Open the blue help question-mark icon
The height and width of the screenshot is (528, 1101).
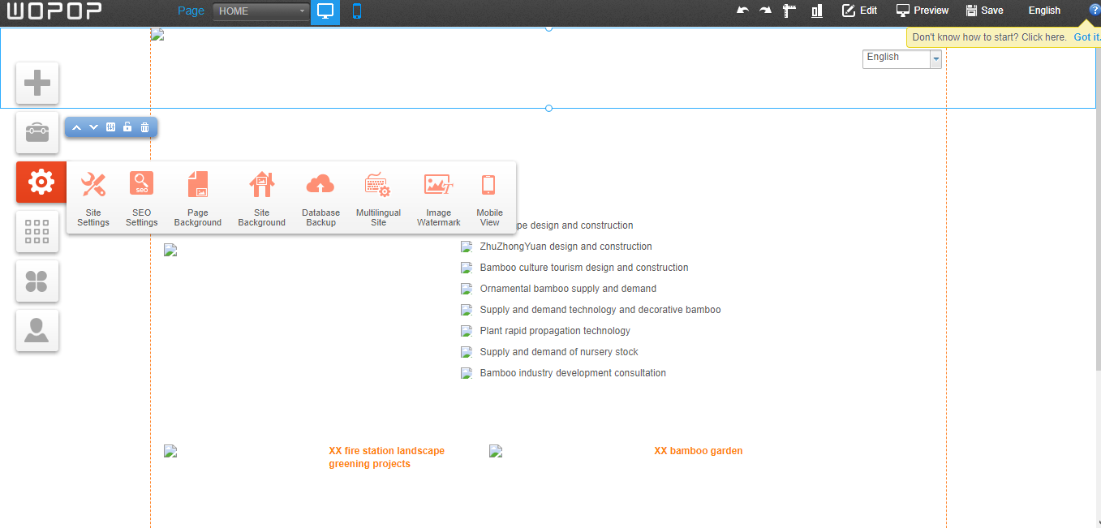point(1095,10)
